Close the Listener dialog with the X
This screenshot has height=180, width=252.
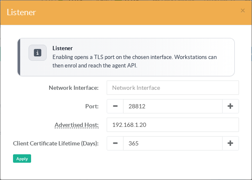[243, 11]
